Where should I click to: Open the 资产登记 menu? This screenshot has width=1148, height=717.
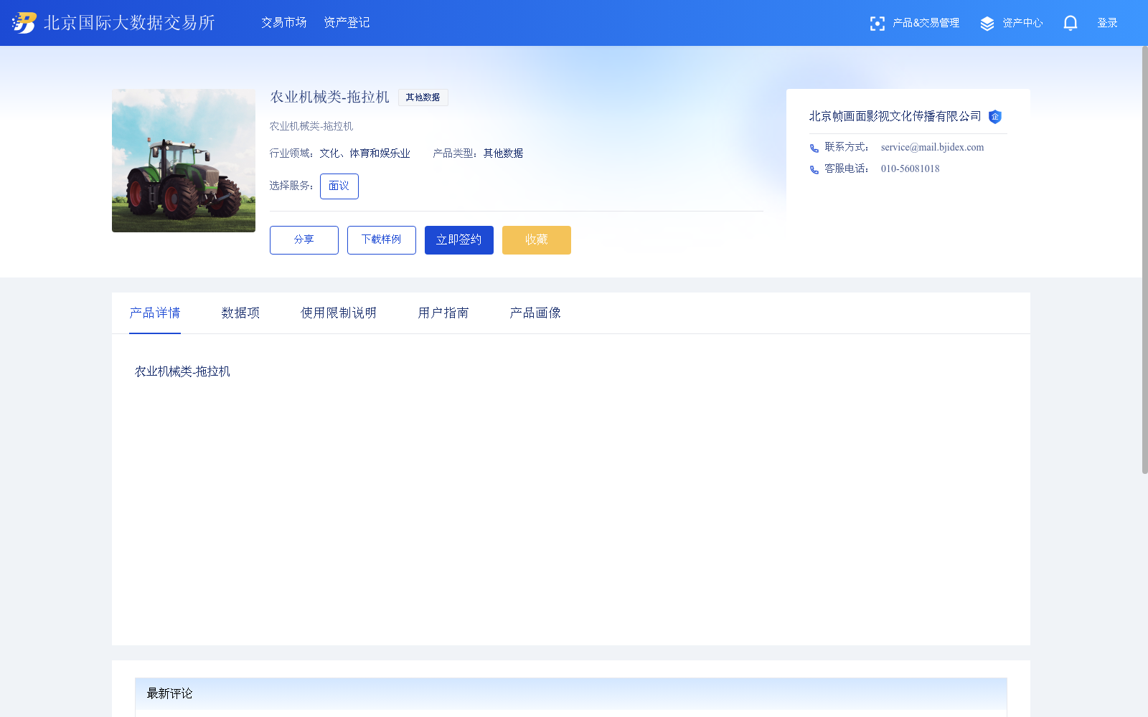coord(347,23)
